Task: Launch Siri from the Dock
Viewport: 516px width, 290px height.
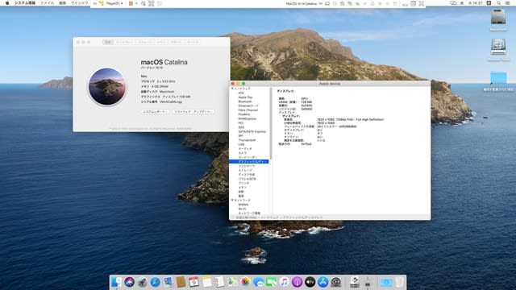Action: pyautogui.click(x=129, y=282)
